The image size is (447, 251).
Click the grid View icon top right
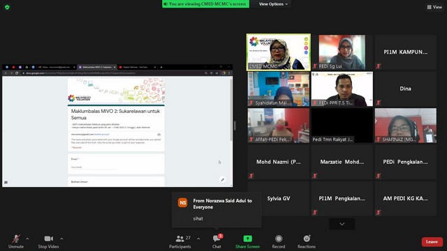click(429, 7)
